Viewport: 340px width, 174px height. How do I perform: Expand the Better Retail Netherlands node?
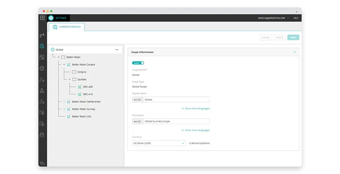(x=64, y=102)
